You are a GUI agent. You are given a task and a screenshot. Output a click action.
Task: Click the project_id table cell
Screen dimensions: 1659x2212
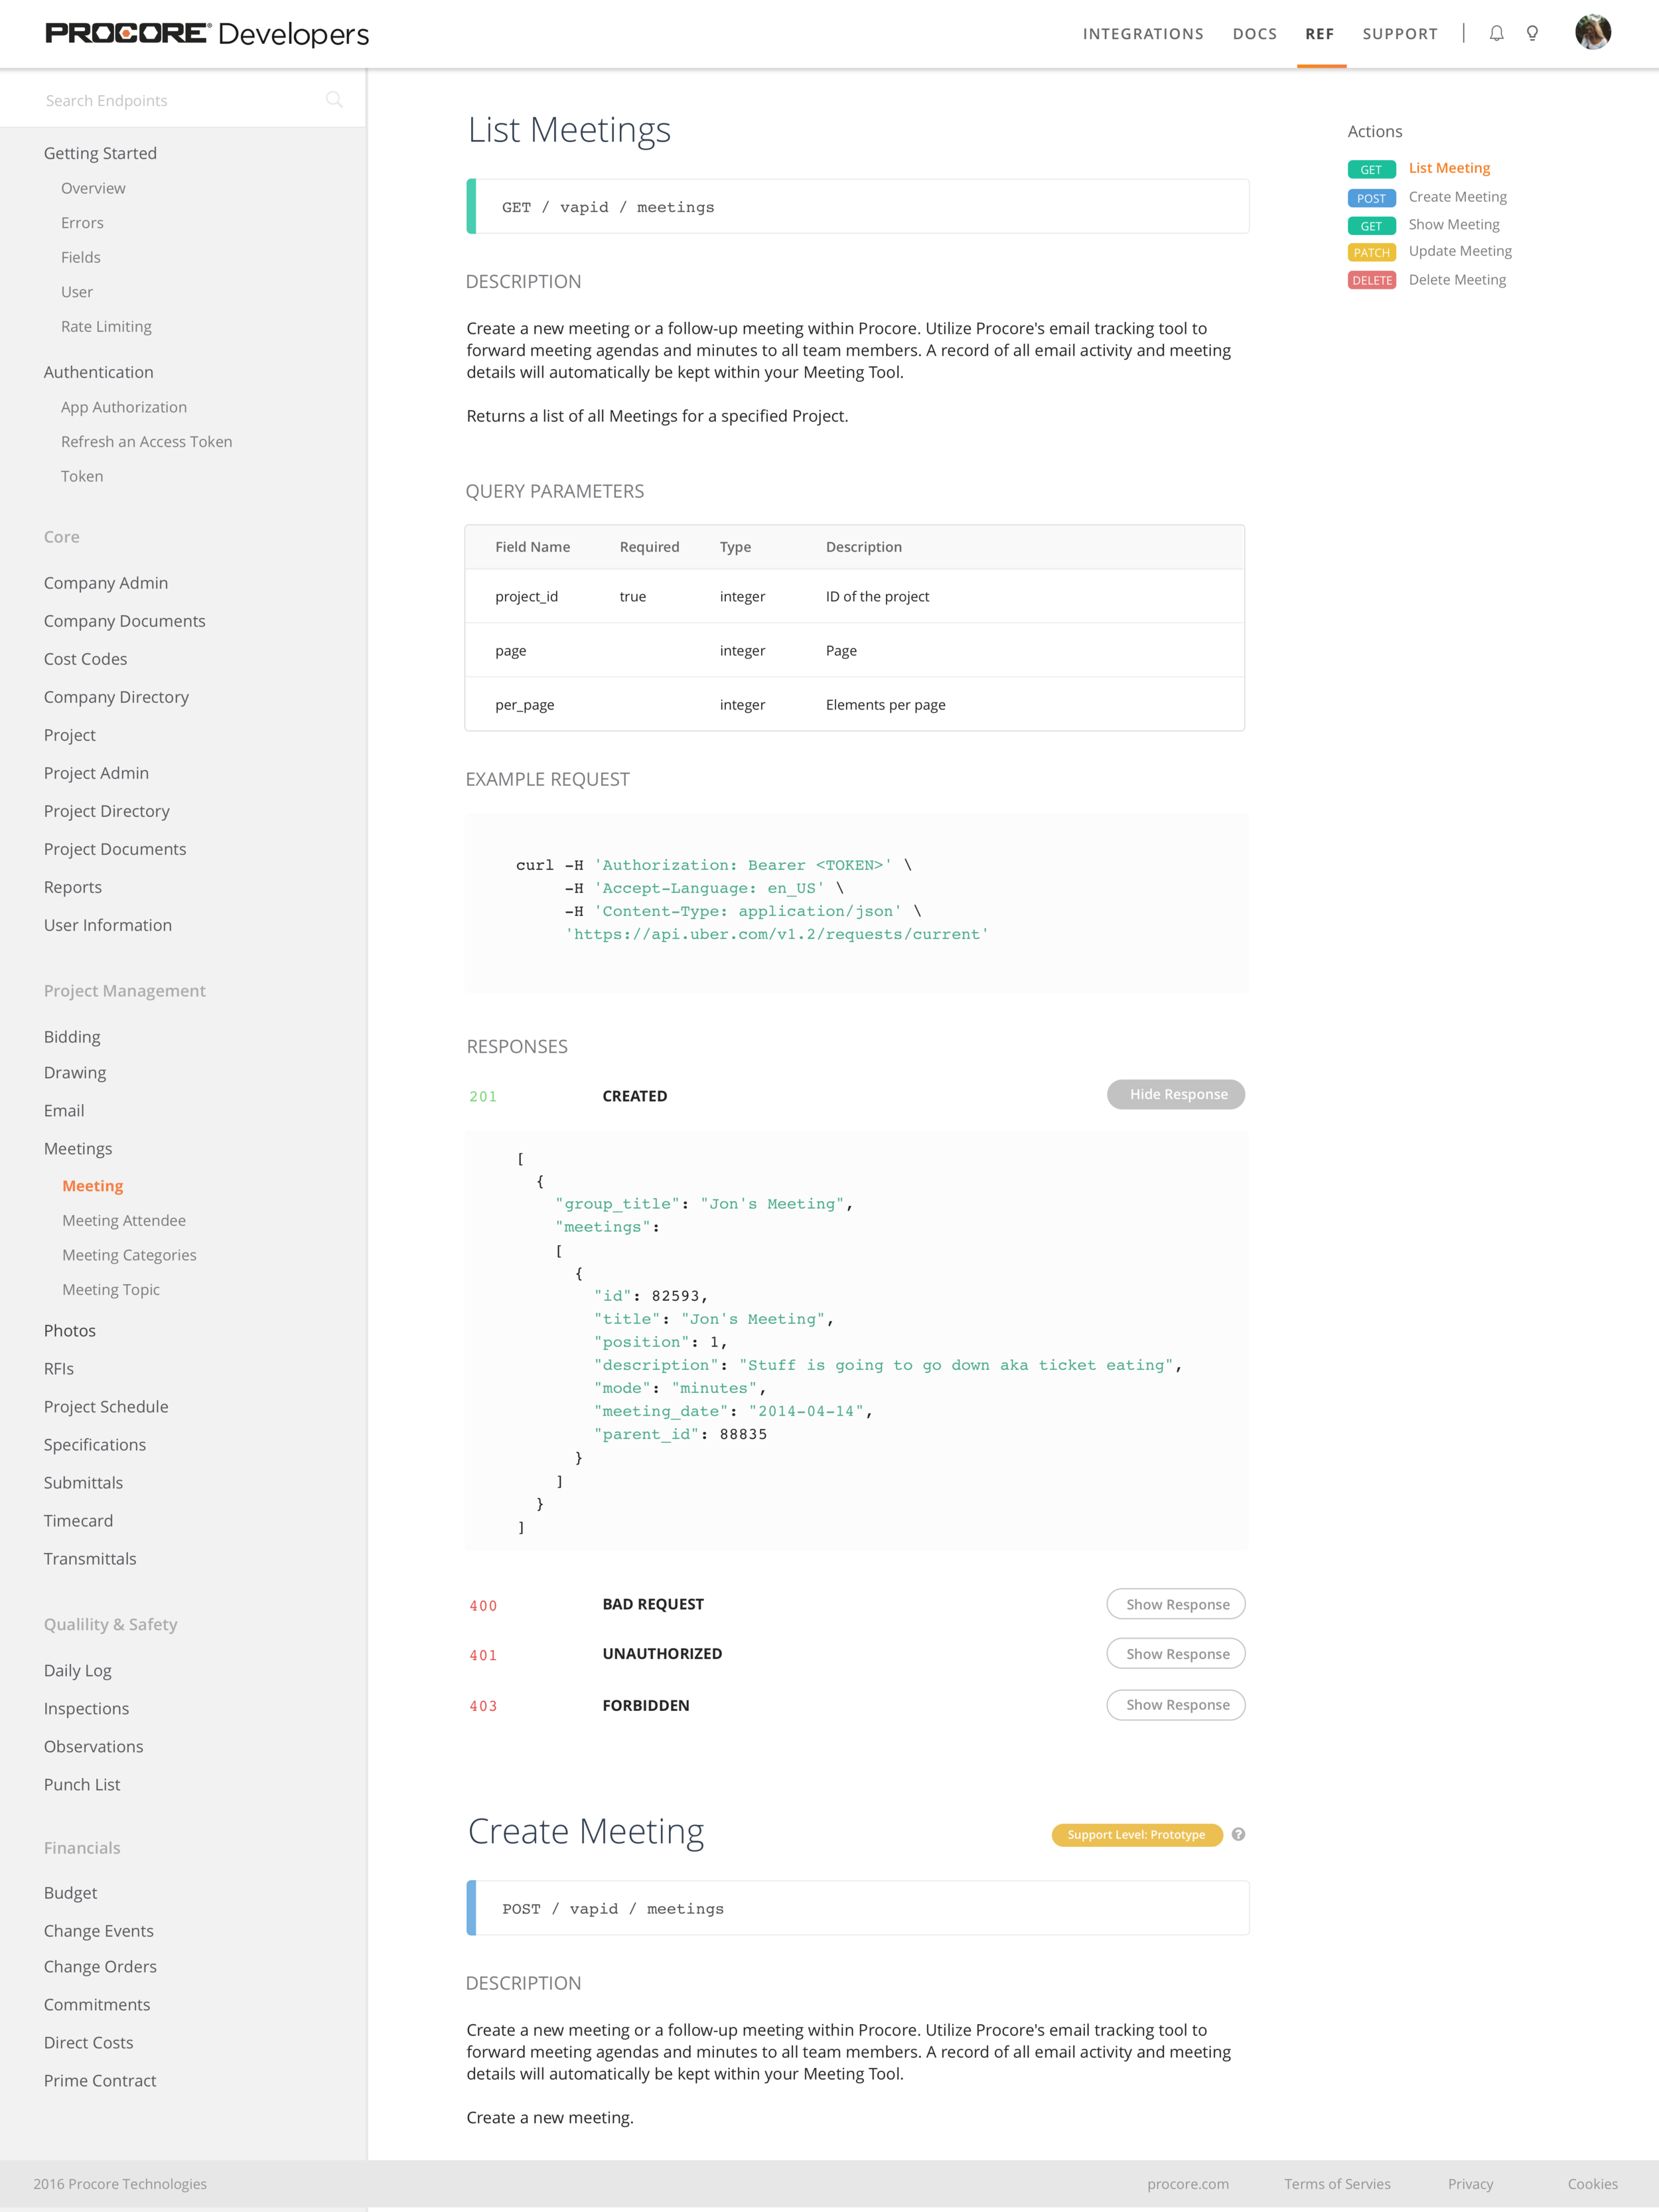[x=526, y=597]
